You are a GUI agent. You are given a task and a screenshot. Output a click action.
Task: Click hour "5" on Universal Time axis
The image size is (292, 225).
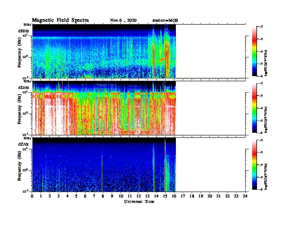coord(76,196)
